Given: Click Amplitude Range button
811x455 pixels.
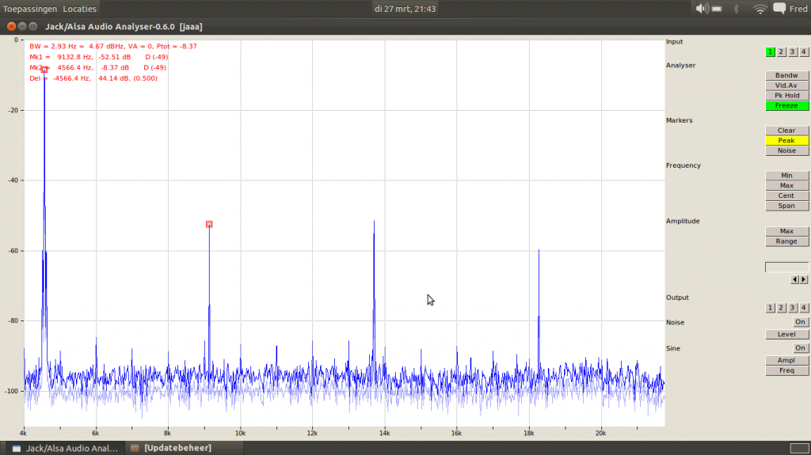Looking at the screenshot, I should 786,241.
